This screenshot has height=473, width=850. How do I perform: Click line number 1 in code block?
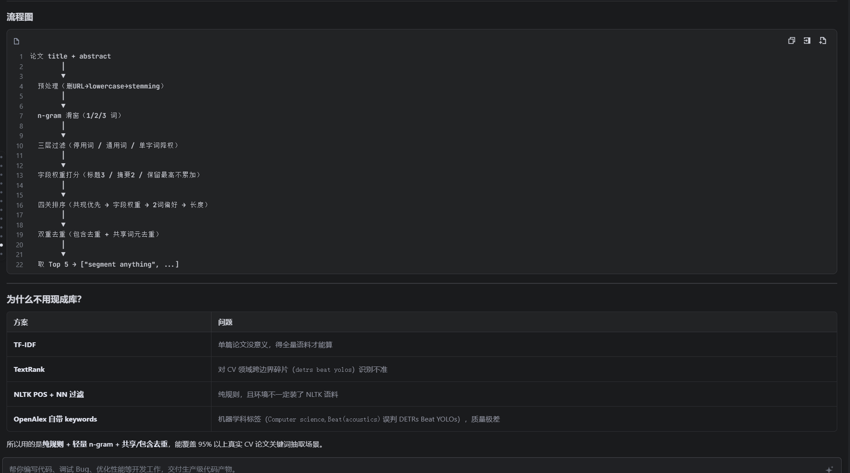pyautogui.click(x=21, y=57)
